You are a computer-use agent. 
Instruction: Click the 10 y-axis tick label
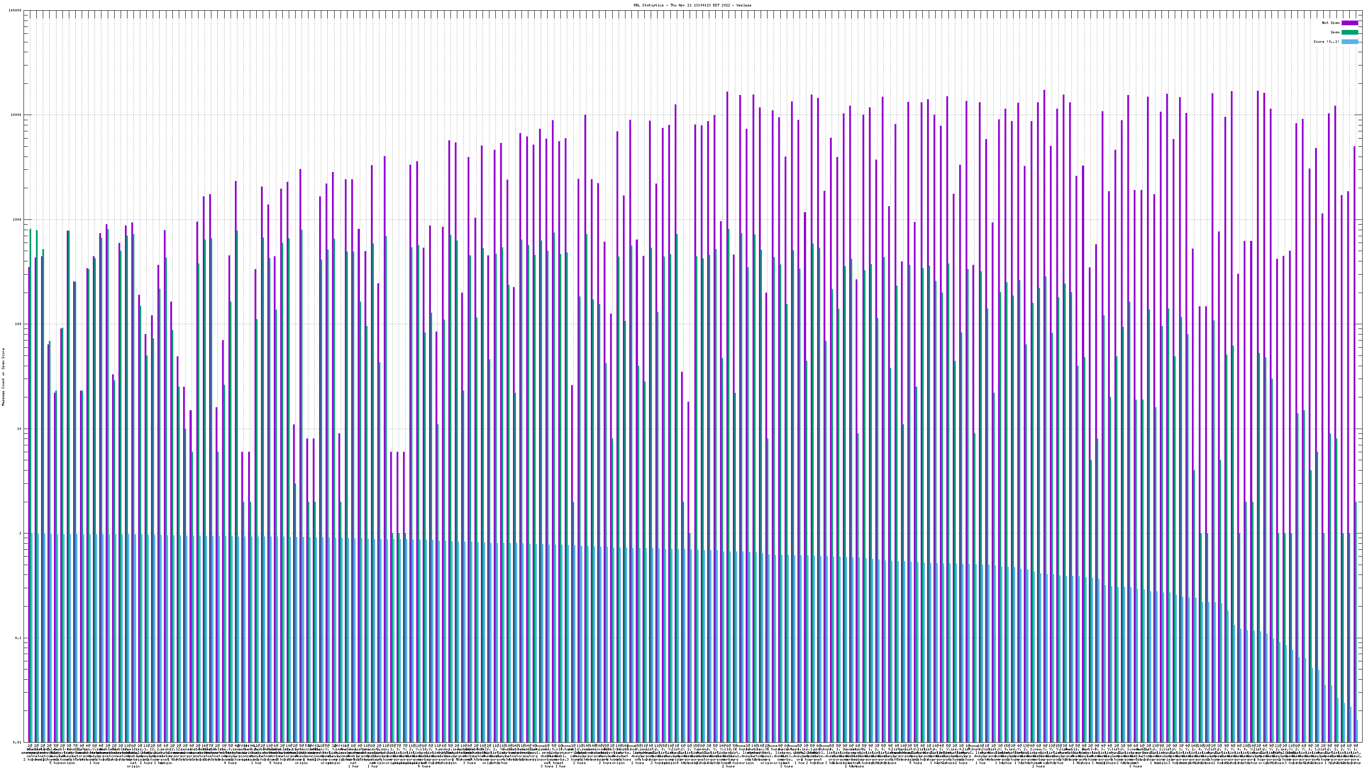pyautogui.click(x=20, y=429)
